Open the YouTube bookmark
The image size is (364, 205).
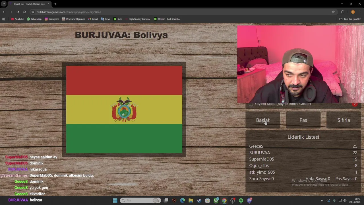tap(17, 19)
